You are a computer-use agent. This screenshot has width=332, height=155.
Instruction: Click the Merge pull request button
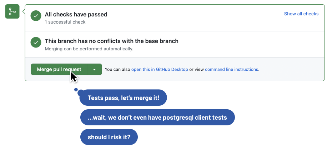(59, 69)
